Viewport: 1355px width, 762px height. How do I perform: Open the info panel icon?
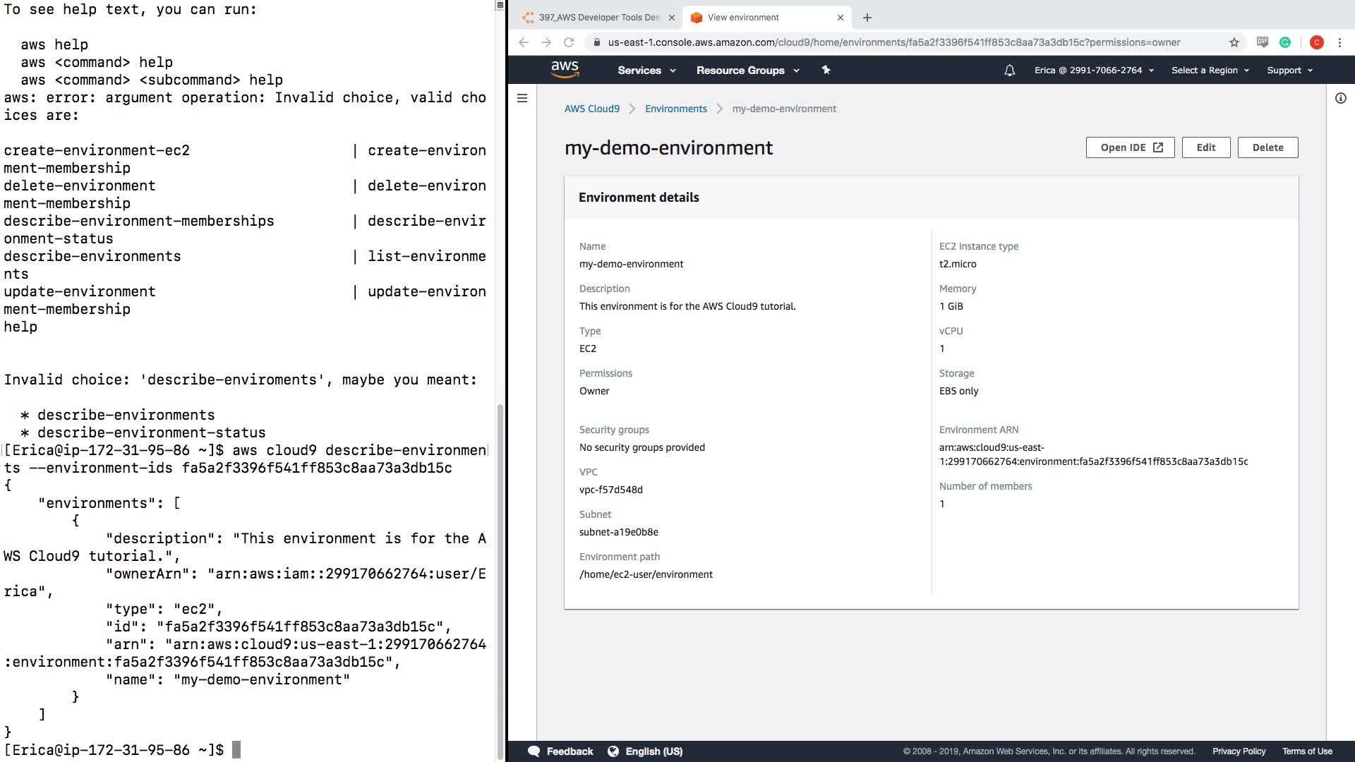pos(1340,98)
